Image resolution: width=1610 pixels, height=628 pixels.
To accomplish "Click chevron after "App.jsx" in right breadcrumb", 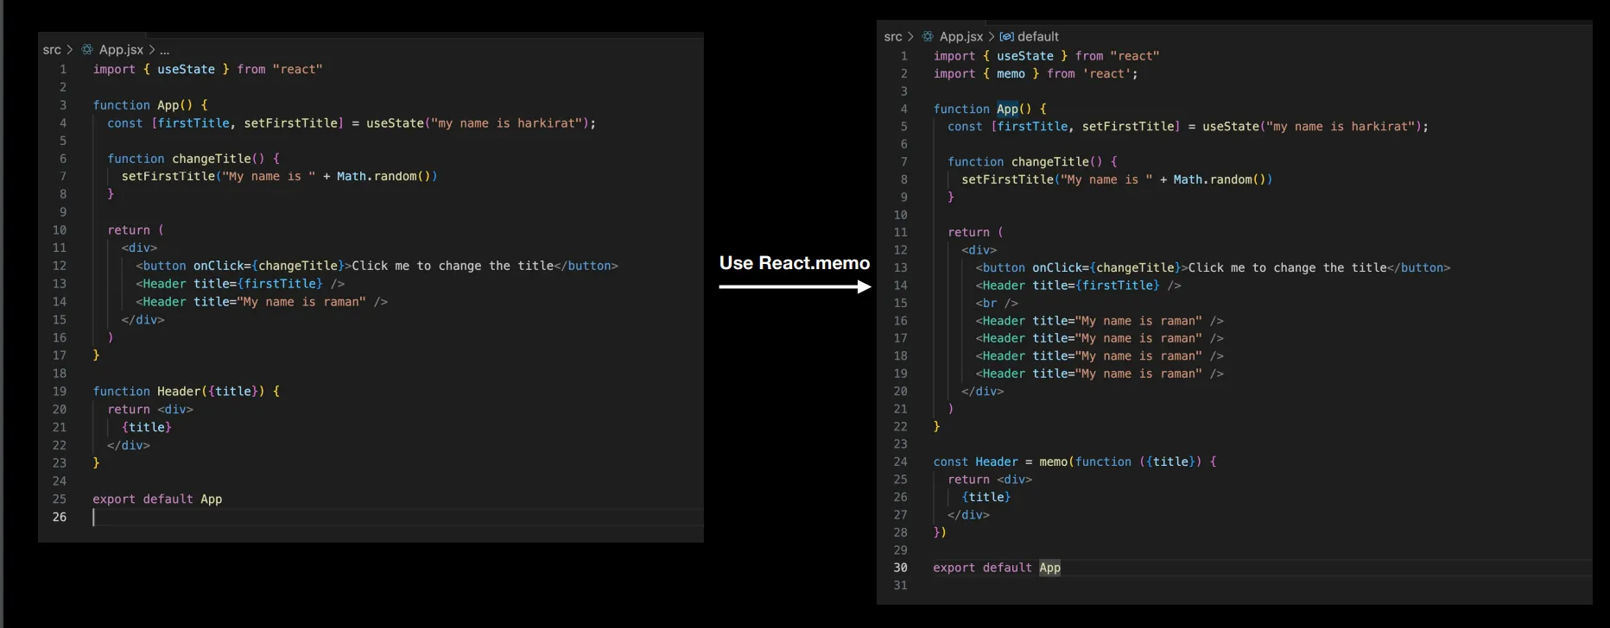I will (x=992, y=37).
